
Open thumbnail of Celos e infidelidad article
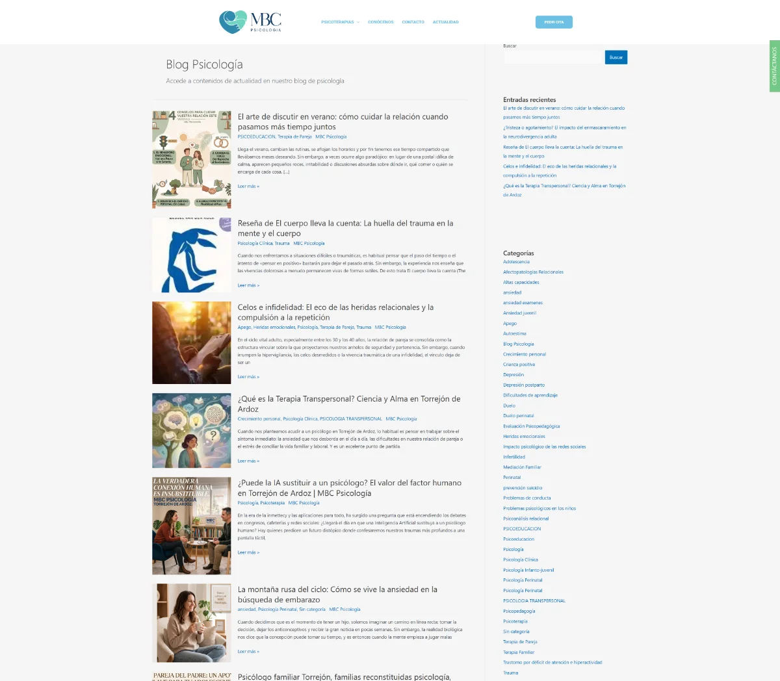[192, 342]
